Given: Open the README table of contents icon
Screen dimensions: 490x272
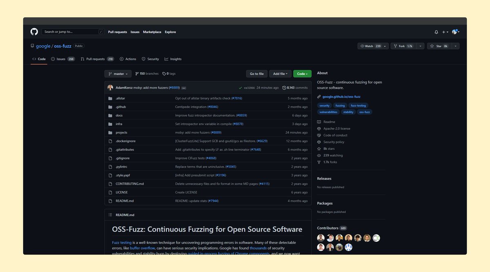Looking at the screenshot, I should tap(110, 214).
